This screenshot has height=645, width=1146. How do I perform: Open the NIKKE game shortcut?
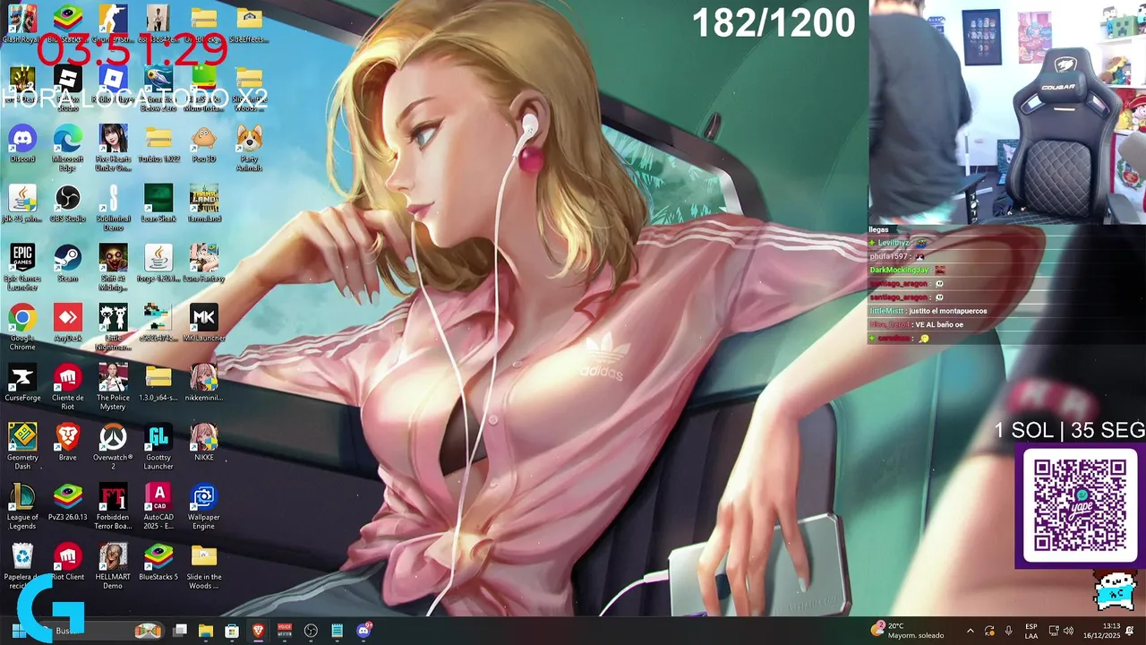pyautogui.click(x=204, y=442)
